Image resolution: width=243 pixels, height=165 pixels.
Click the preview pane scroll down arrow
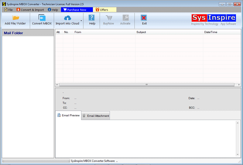point(238,154)
